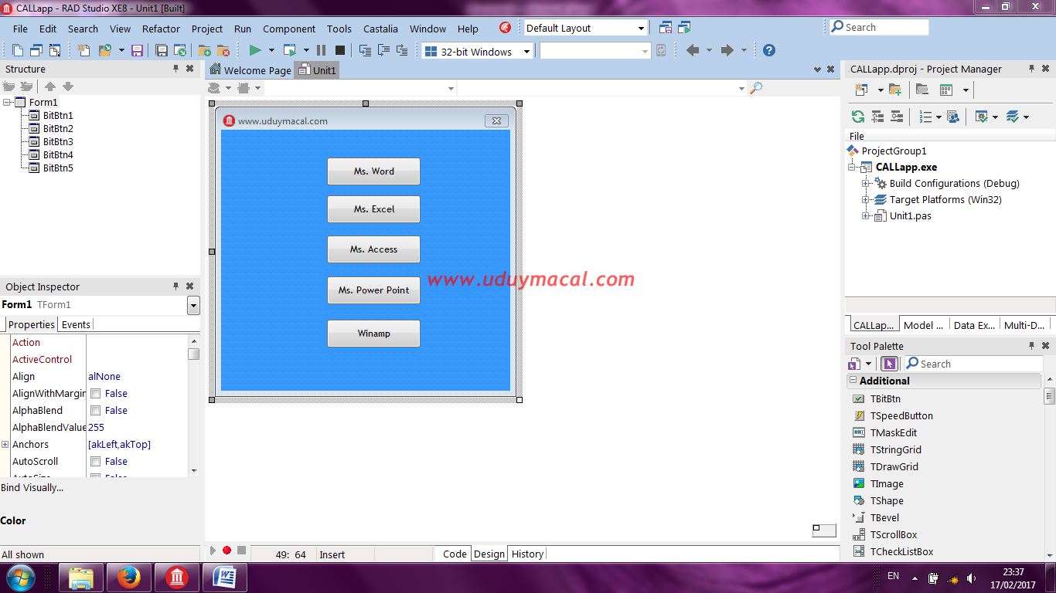
Task: Expand Build Configurations (Debug) node
Action: [x=866, y=184]
